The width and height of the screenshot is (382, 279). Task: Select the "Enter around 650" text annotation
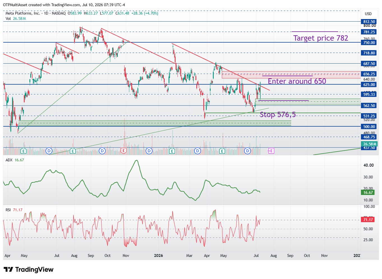297,81
